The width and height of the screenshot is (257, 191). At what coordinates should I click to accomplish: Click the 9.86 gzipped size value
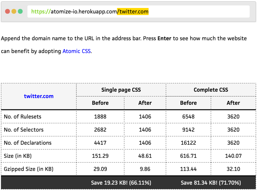145,169
